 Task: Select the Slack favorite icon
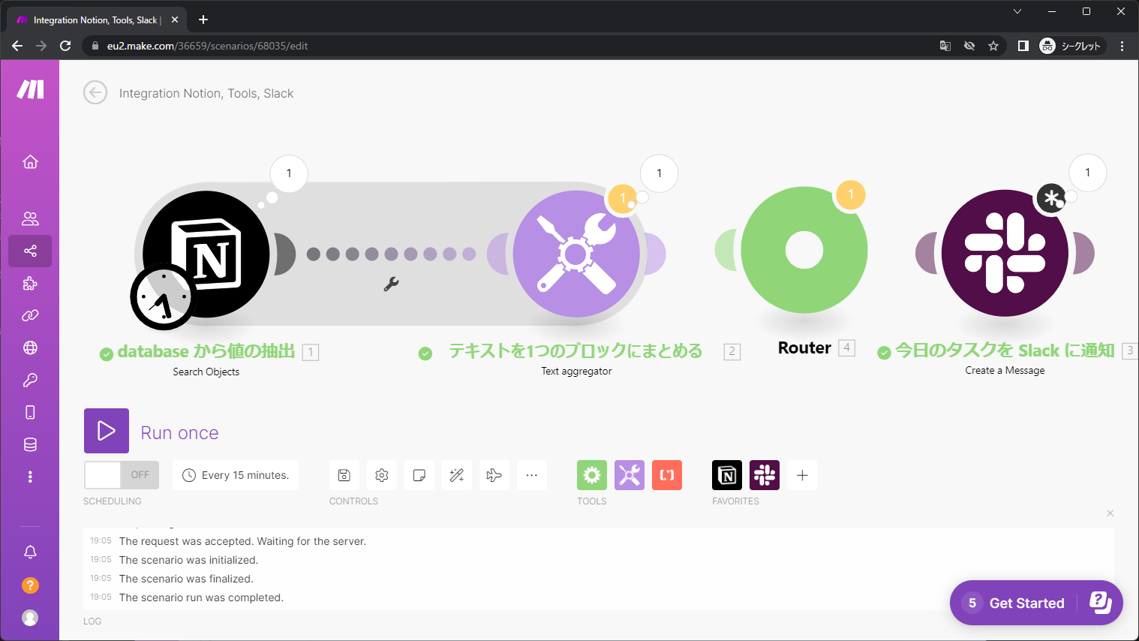click(765, 475)
